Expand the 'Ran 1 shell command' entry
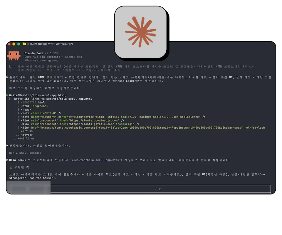This screenshot has height=235, width=282. pyautogui.click(x=25, y=153)
